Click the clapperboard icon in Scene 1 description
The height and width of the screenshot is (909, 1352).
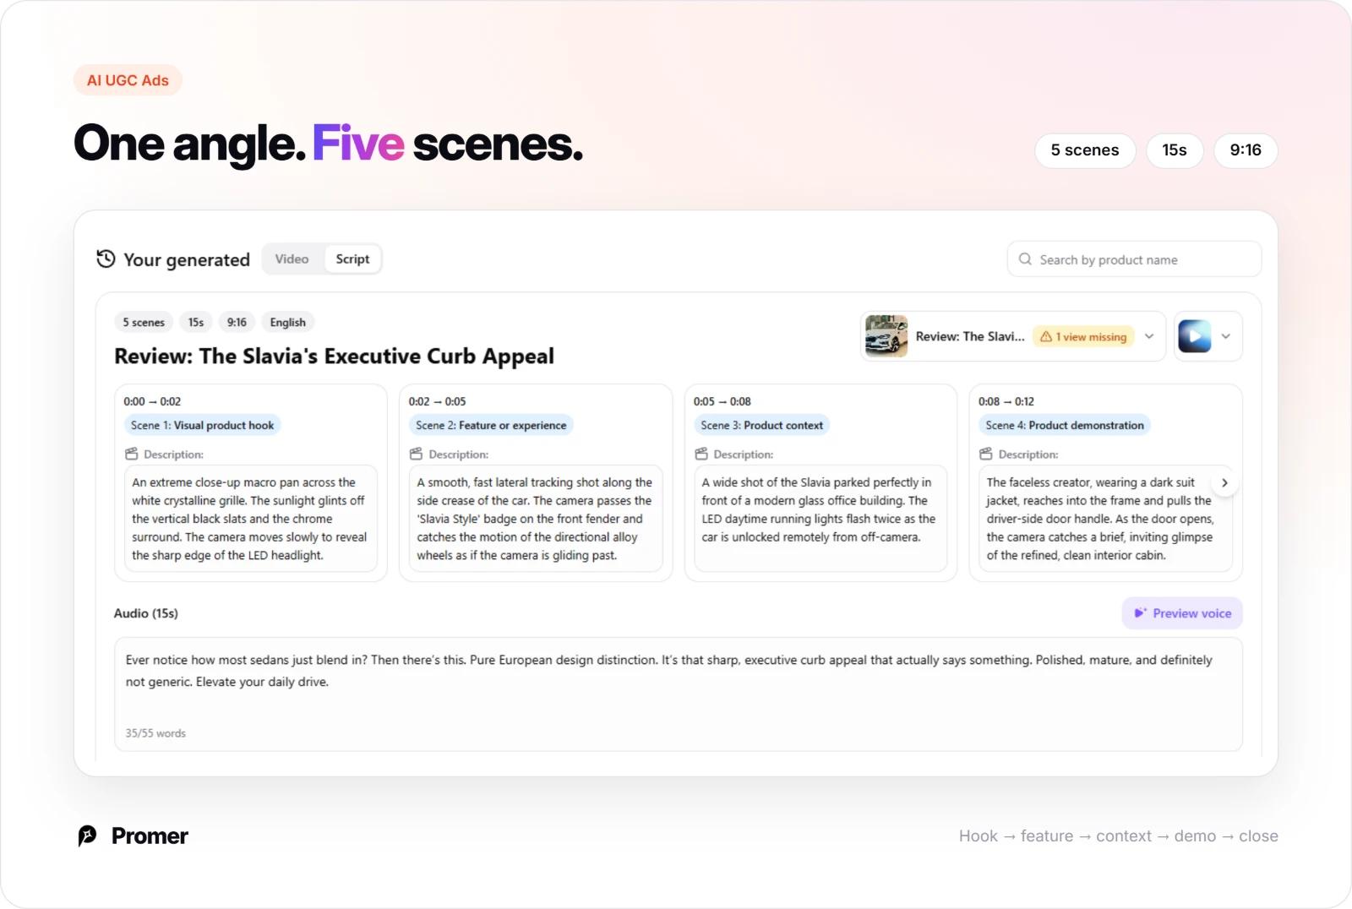(x=131, y=454)
